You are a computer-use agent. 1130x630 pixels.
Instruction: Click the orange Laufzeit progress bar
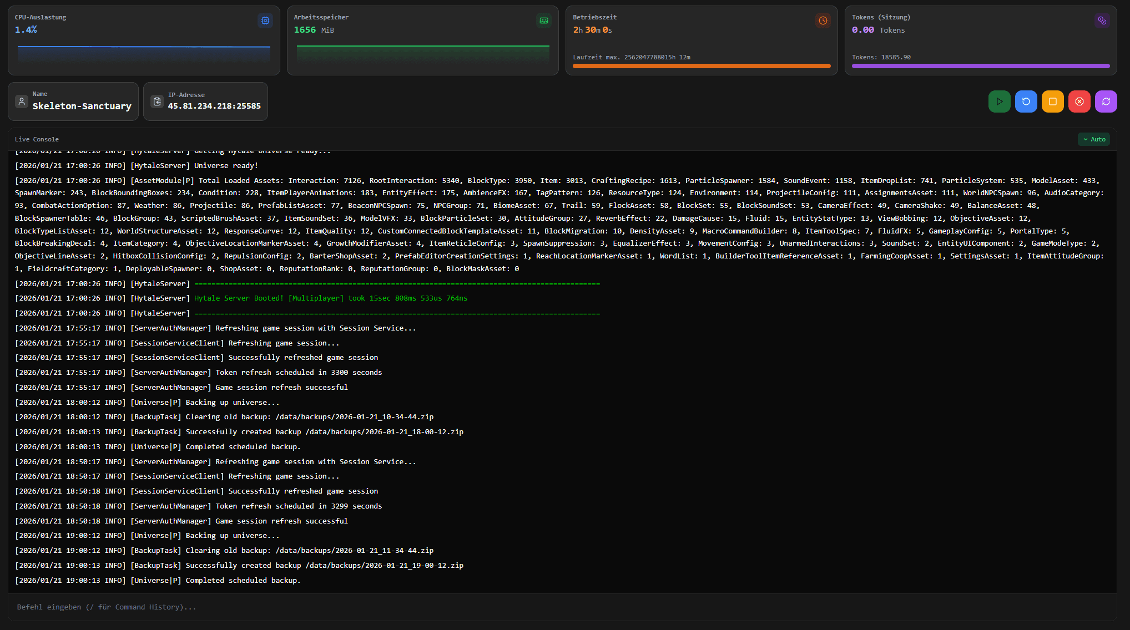(702, 66)
